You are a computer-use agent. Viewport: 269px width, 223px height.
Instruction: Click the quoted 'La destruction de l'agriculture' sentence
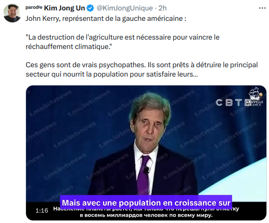click(x=122, y=42)
